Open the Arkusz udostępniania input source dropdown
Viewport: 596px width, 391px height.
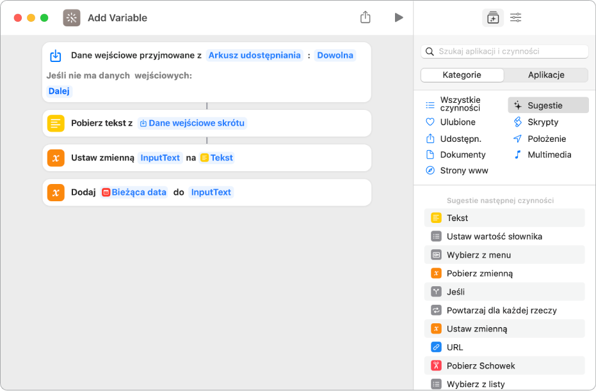(x=254, y=56)
